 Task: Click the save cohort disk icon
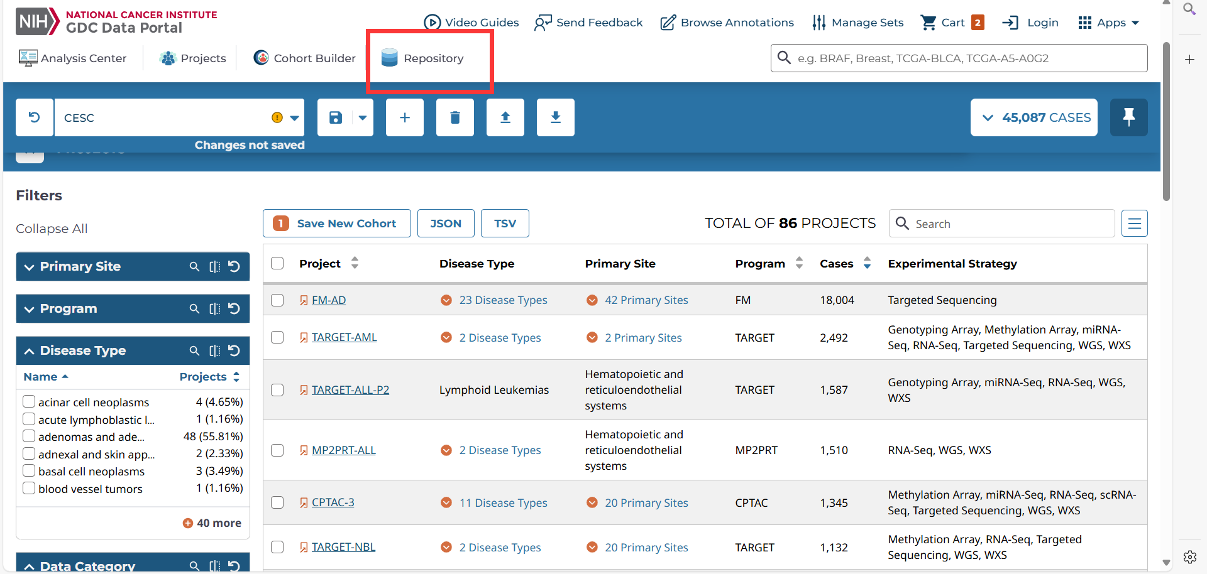pos(336,117)
